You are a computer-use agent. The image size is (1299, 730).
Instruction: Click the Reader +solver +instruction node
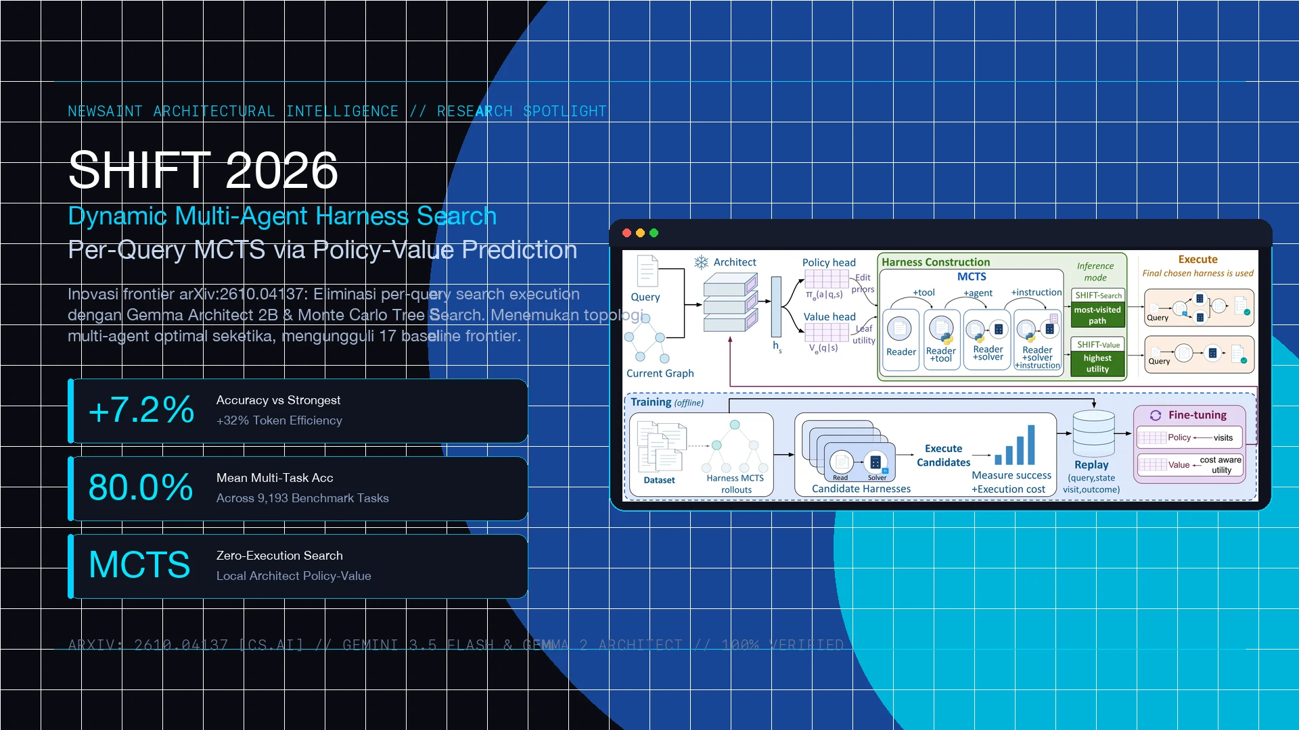[1038, 339]
